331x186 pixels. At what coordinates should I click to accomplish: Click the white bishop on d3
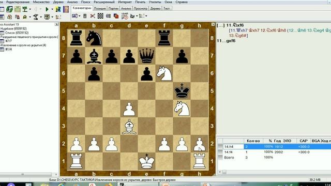[x=129, y=126]
